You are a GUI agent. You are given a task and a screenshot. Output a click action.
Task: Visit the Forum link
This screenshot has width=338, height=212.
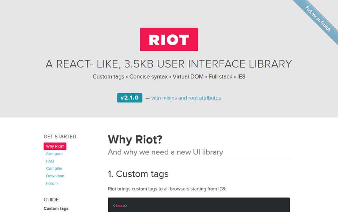[52, 183]
